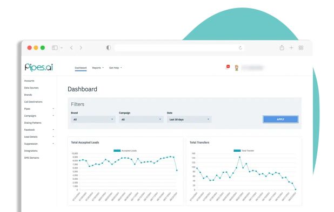Open SMS Domains in the sidebar
This screenshot has width=334, height=212.
point(31,158)
